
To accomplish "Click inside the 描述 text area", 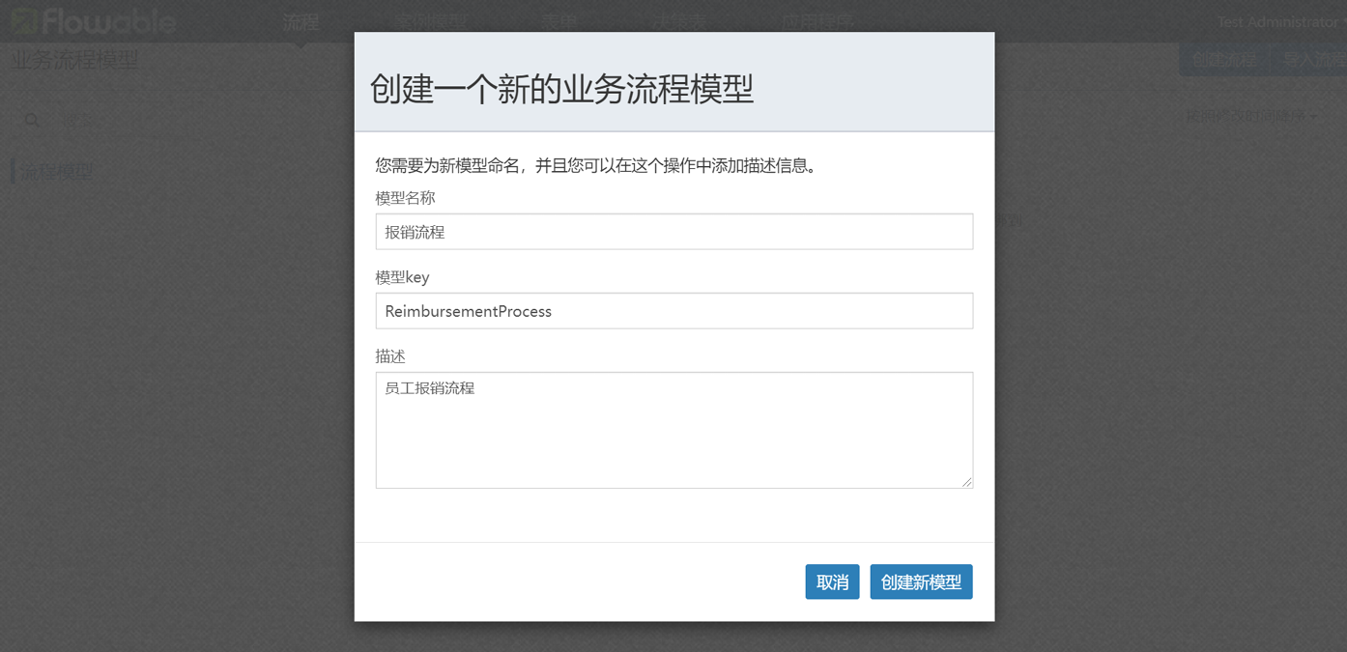I will [673, 430].
